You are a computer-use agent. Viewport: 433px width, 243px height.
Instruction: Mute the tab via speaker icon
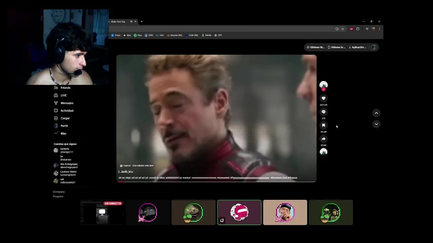131,22
